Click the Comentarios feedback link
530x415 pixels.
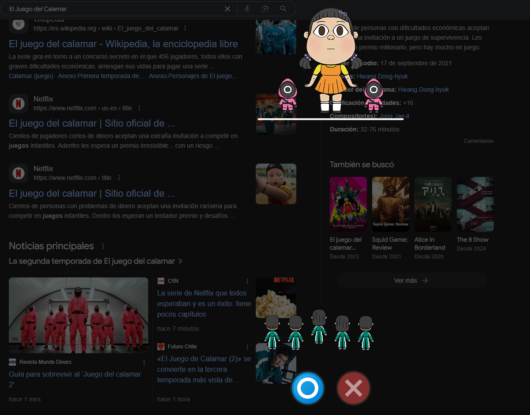[x=479, y=141]
